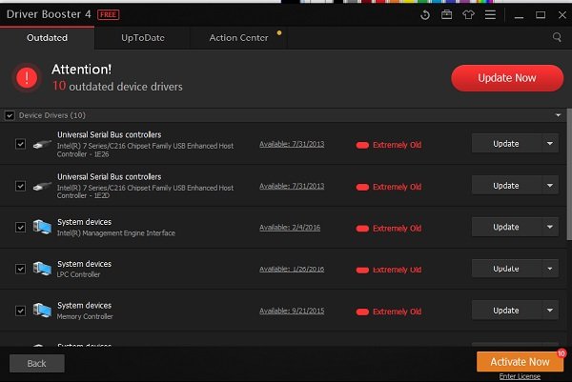Click Update for USB controller 1E2D
This screenshot has height=382, width=572.
(506, 186)
